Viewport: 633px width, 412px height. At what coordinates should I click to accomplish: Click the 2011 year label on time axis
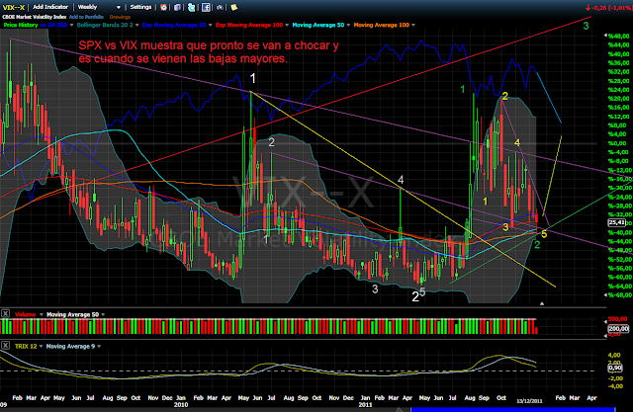pyautogui.click(x=365, y=404)
